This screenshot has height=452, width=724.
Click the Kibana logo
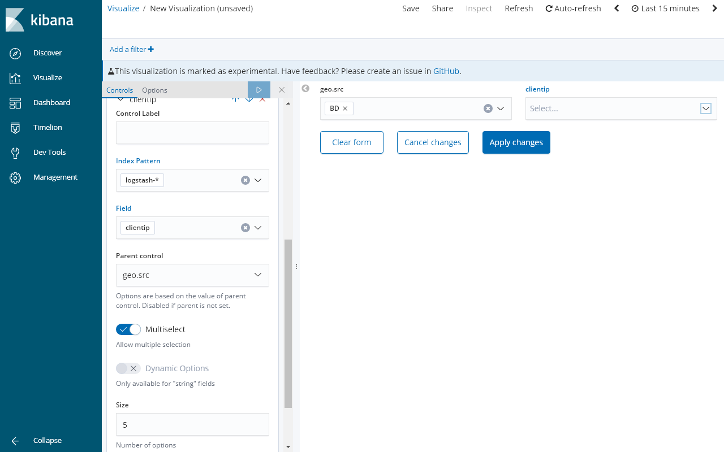[x=40, y=20]
